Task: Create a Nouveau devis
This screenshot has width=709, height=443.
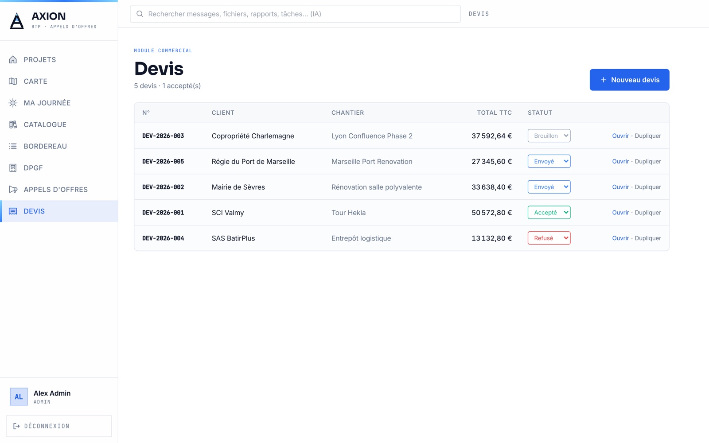Action: [629, 80]
